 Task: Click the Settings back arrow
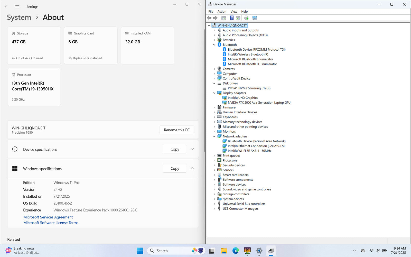point(7,7)
